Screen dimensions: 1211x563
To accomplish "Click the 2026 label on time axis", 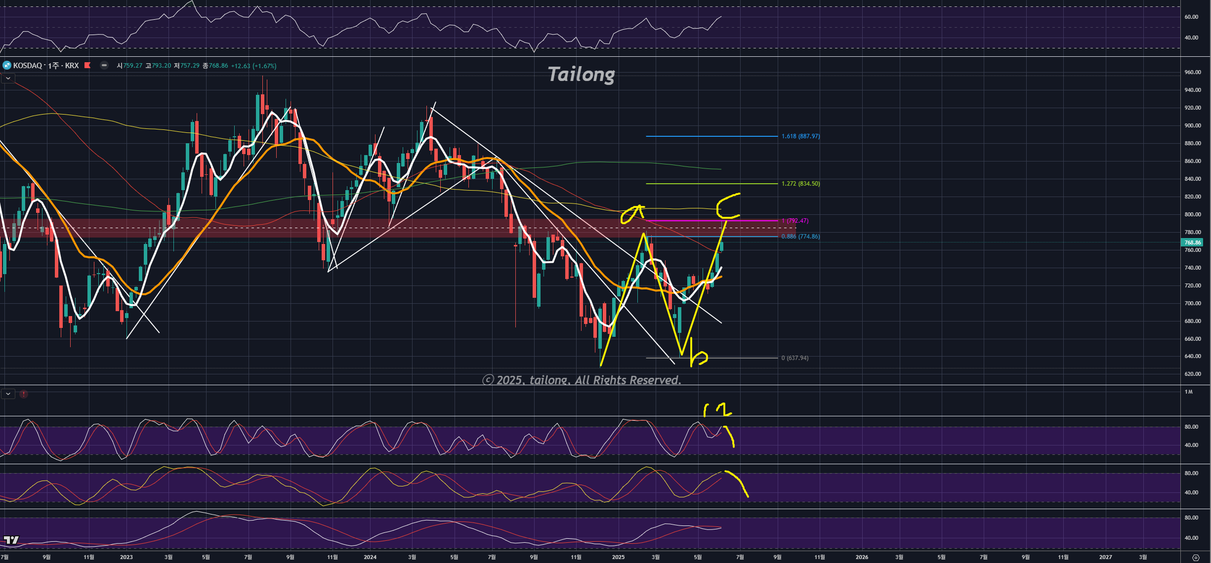I will (x=862, y=557).
